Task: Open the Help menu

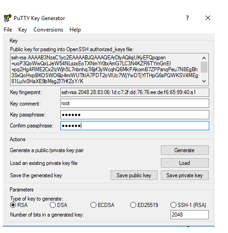Action: coord(75,30)
